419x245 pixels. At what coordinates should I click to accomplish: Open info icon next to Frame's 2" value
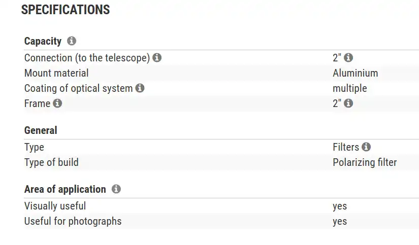[x=348, y=103]
